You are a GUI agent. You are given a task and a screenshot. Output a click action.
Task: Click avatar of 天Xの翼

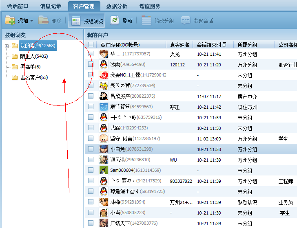104,85
